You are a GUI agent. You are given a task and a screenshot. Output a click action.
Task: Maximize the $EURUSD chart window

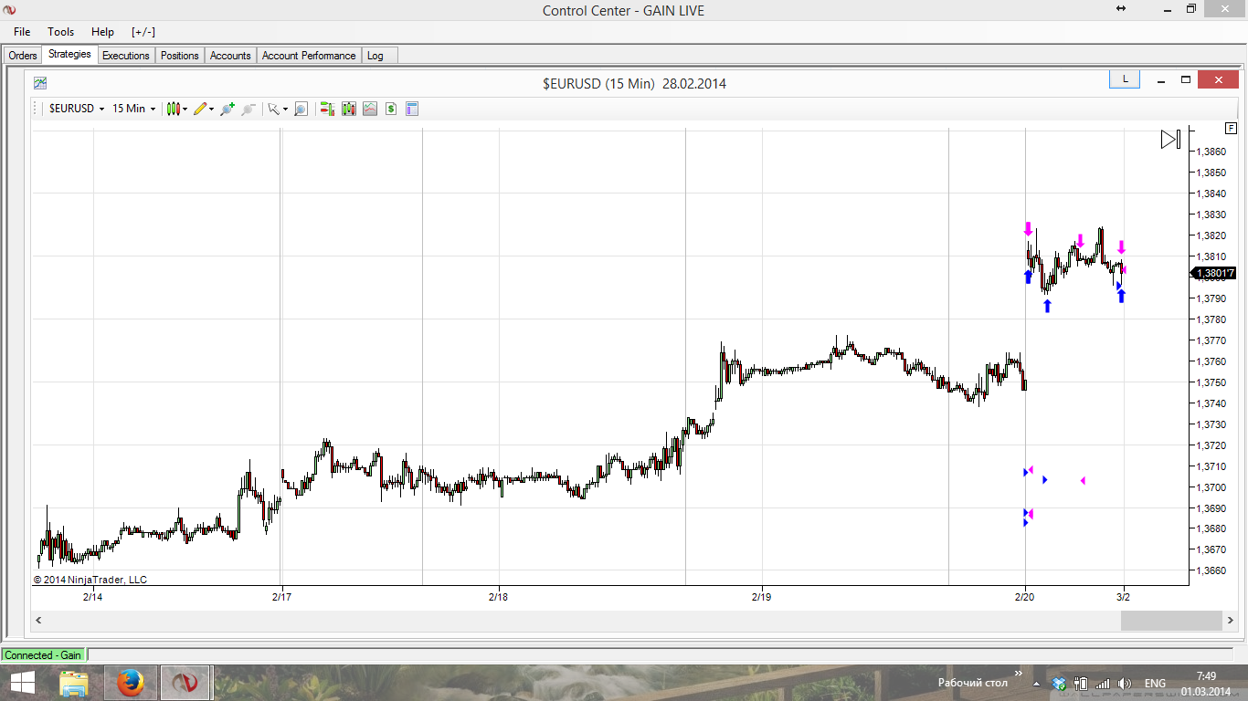(1186, 80)
